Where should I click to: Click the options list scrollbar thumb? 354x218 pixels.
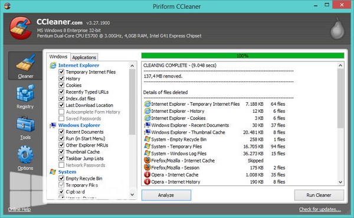coord(132,102)
